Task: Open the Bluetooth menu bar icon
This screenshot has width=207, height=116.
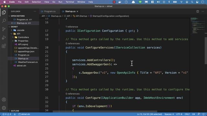Action: coord(169,2)
